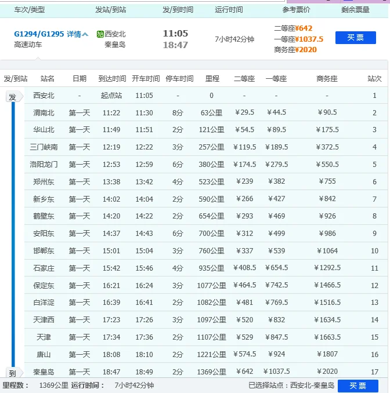Click the 商务座¥2020 price in summary
Viewport: 390px width, 393px height.
tap(295, 50)
